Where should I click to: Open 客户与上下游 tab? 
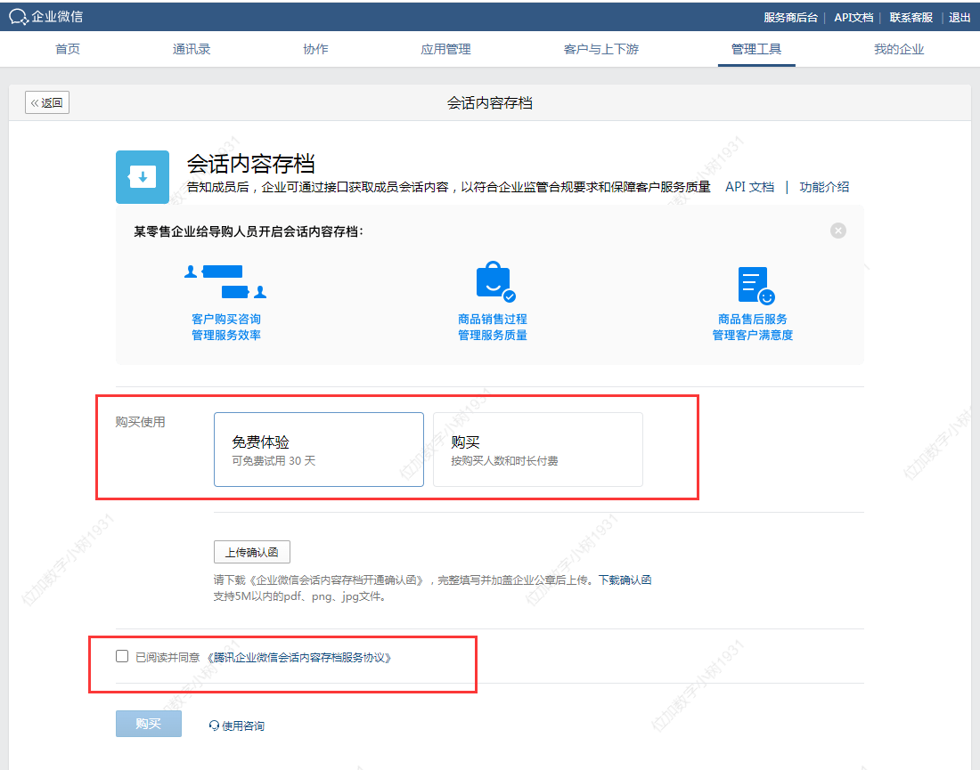601,49
